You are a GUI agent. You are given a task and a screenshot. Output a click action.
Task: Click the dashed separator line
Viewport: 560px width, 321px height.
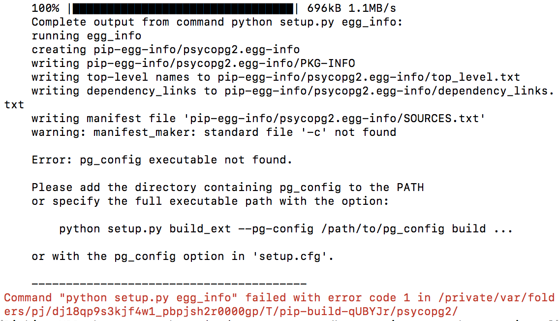[169, 284]
